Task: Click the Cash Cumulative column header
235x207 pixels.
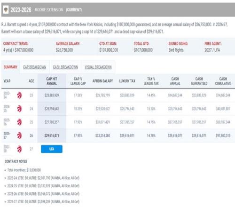Action: [223, 81]
